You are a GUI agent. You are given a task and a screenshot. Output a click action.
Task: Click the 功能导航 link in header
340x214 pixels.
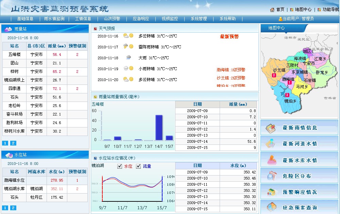330,10
